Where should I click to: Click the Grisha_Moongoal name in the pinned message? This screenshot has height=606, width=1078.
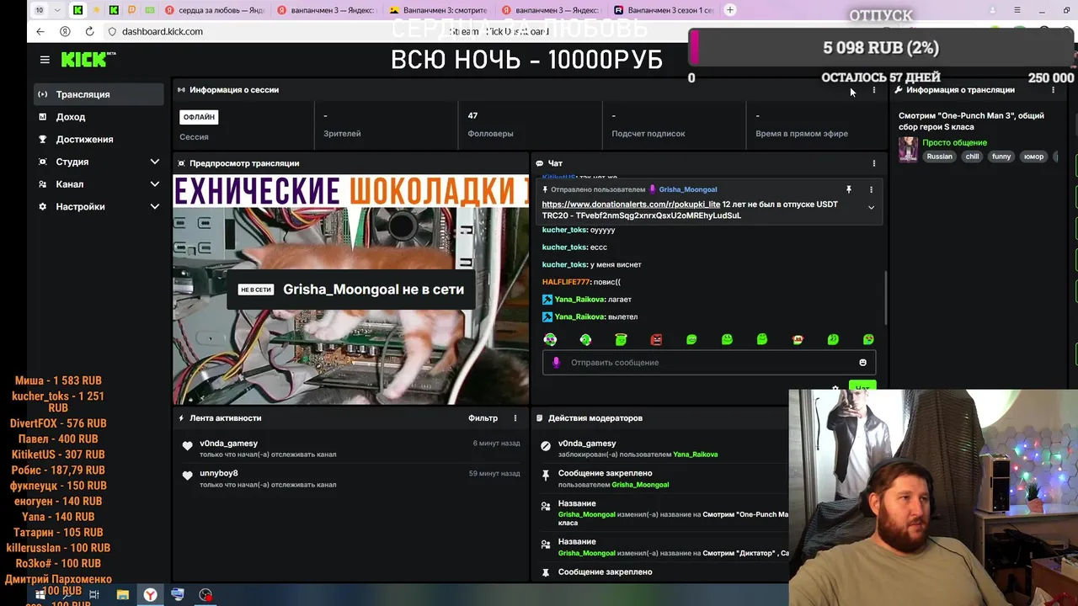click(x=688, y=190)
